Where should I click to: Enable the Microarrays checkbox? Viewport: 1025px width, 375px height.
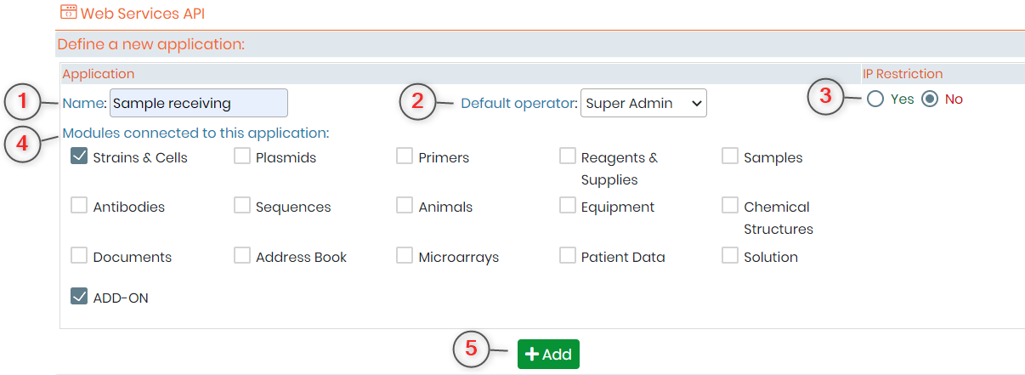(x=405, y=255)
